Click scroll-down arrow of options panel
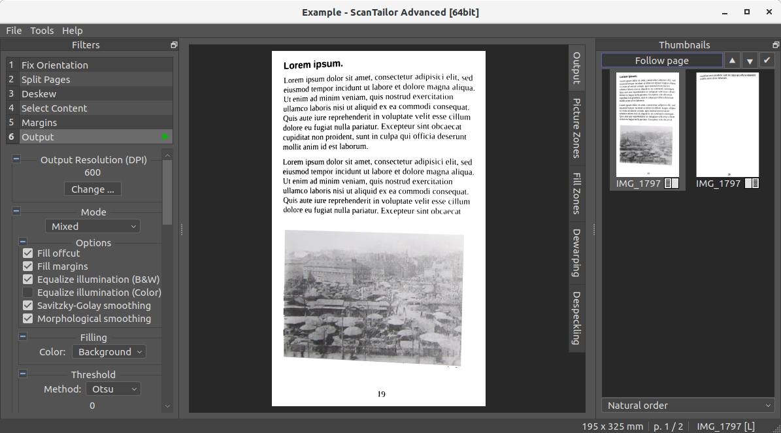781x433 pixels. coord(167,406)
